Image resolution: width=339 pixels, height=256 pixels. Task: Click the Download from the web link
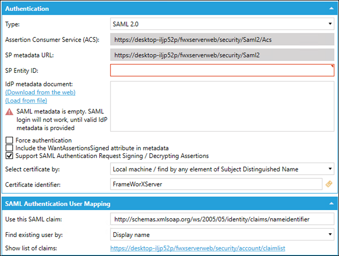(40, 92)
